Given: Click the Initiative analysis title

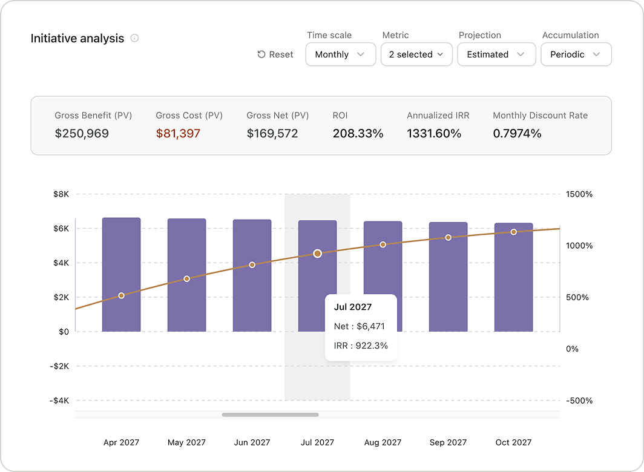Looking at the screenshot, I should [77, 38].
